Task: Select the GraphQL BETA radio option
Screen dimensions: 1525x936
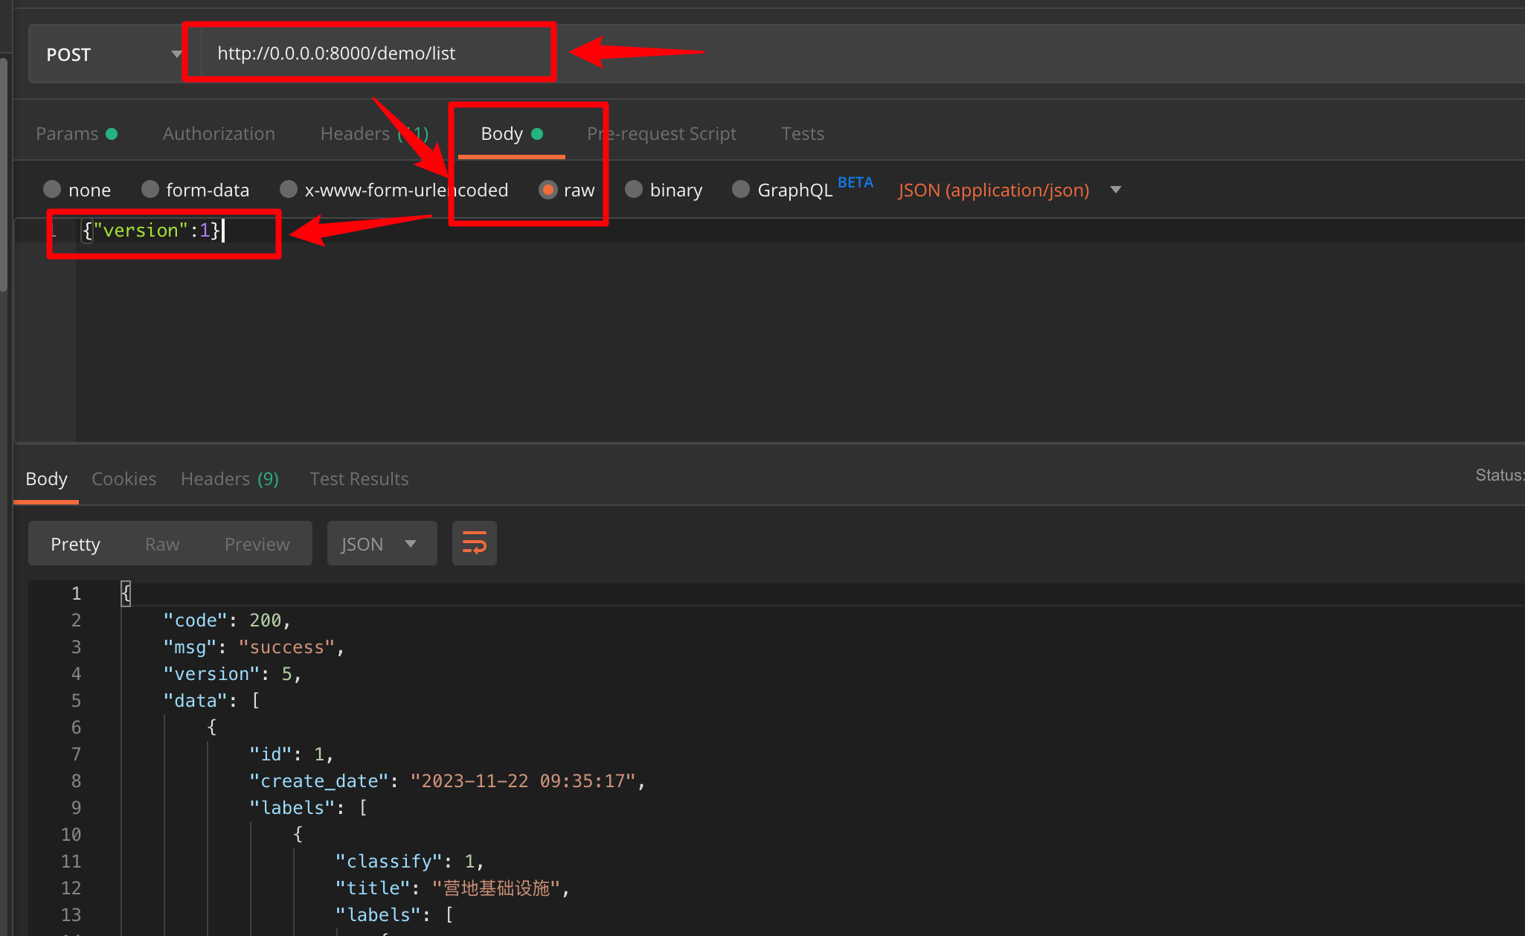Action: (741, 190)
